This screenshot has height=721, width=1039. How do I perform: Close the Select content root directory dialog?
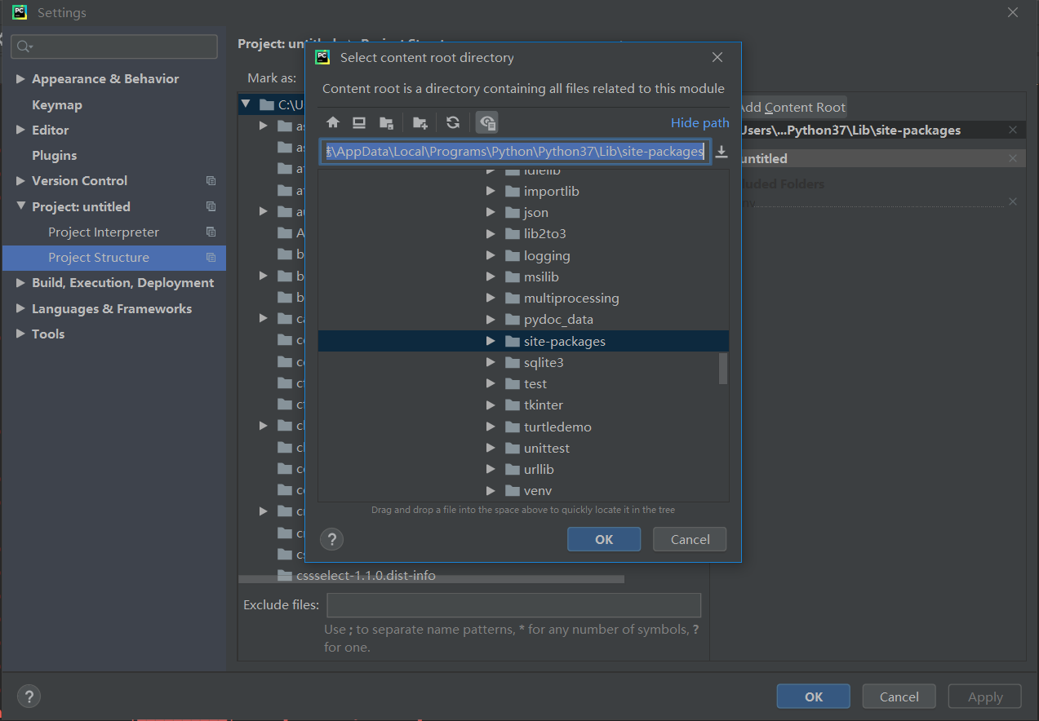click(717, 57)
